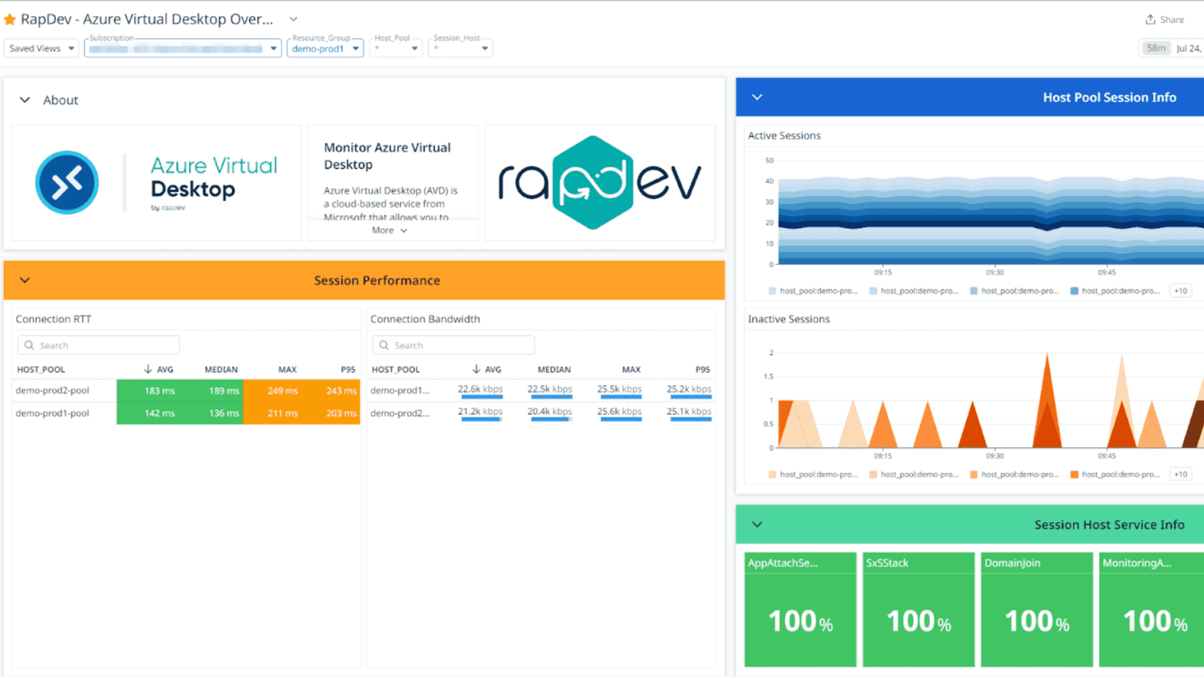Open the Subscription dropdown
Image resolution: width=1204 pixels, height=677 pixels.
point(183,48)
